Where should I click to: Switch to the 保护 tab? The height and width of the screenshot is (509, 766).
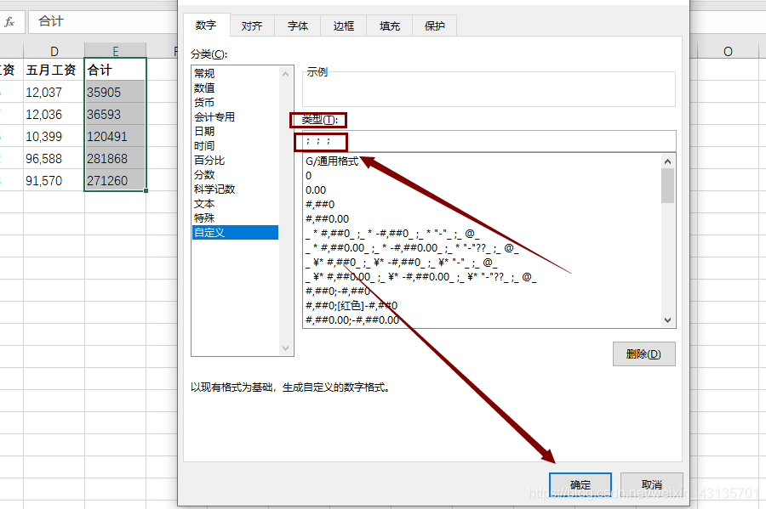tap(435, 25)
